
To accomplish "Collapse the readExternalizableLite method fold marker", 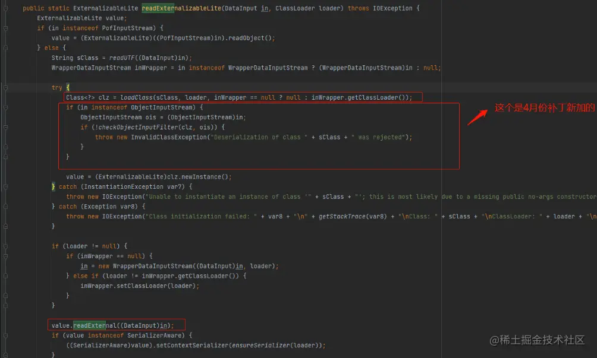I will point(5,8).
